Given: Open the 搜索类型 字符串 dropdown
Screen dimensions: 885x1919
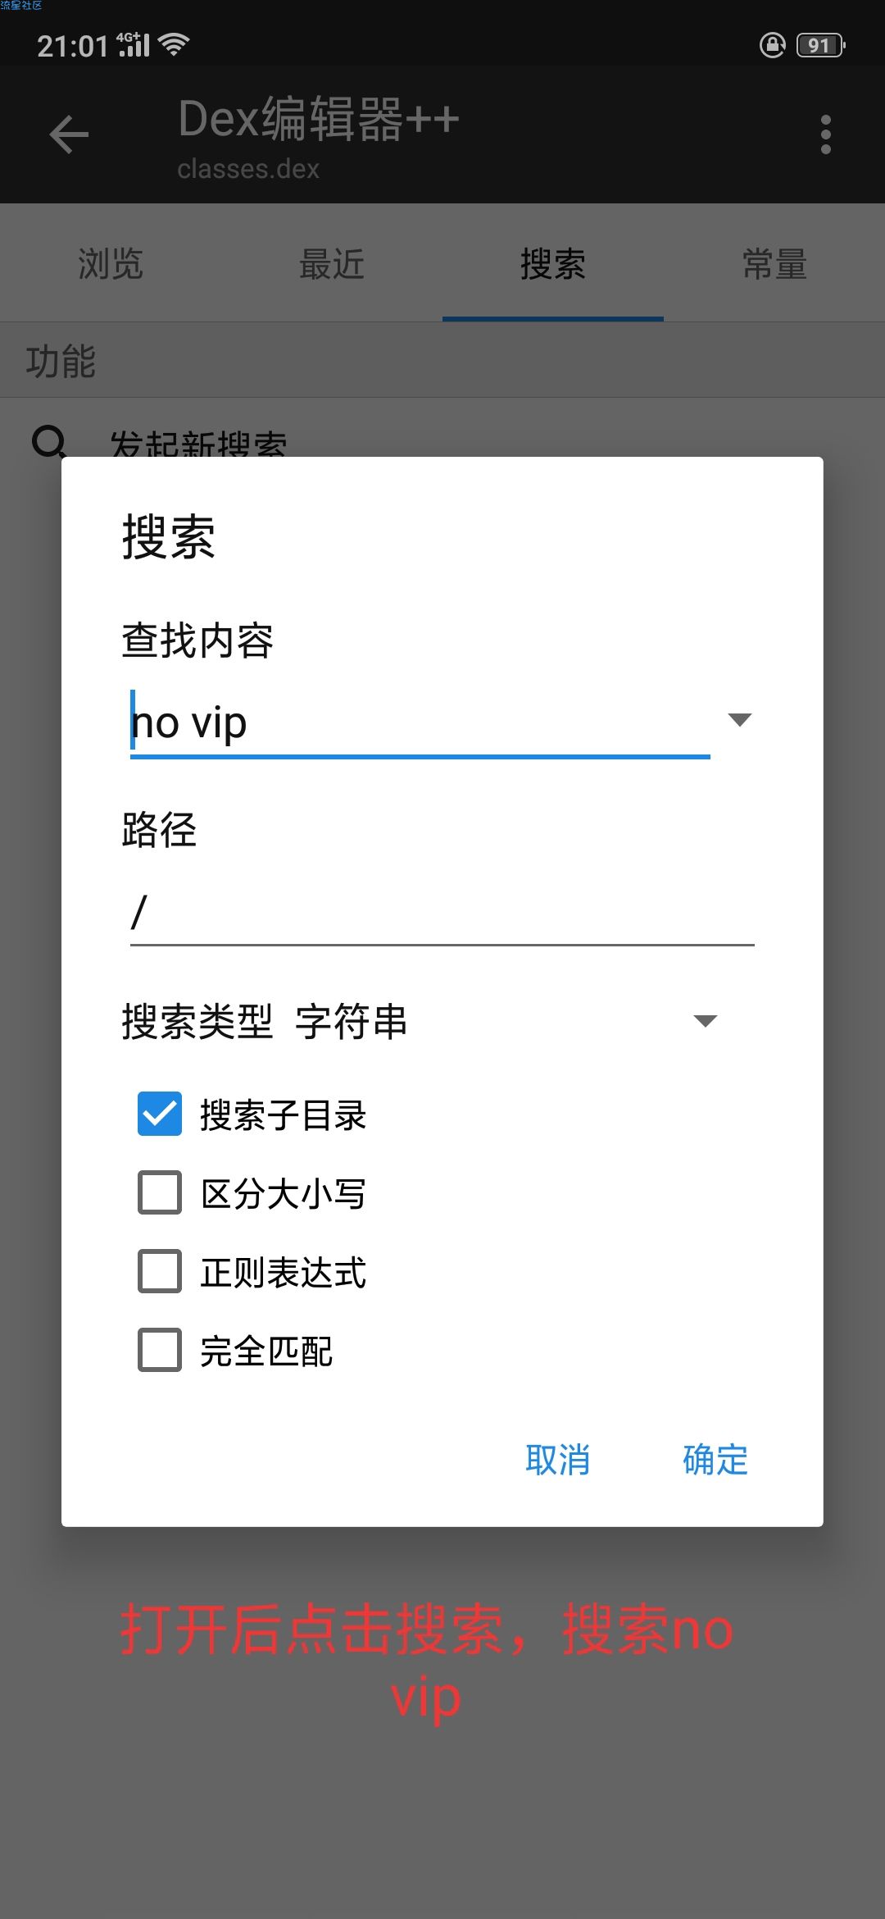Looking at the screenshot, I should 420,1021.
